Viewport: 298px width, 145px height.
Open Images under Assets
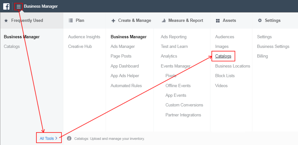click(222, 47)
